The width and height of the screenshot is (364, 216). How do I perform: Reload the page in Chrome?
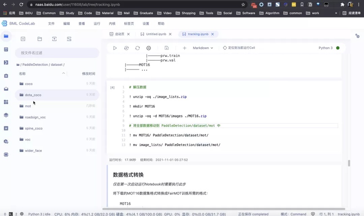[x=21, y=4]
